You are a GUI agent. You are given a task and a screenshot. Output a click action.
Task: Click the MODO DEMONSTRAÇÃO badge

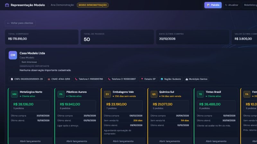[x=93, y=5]
